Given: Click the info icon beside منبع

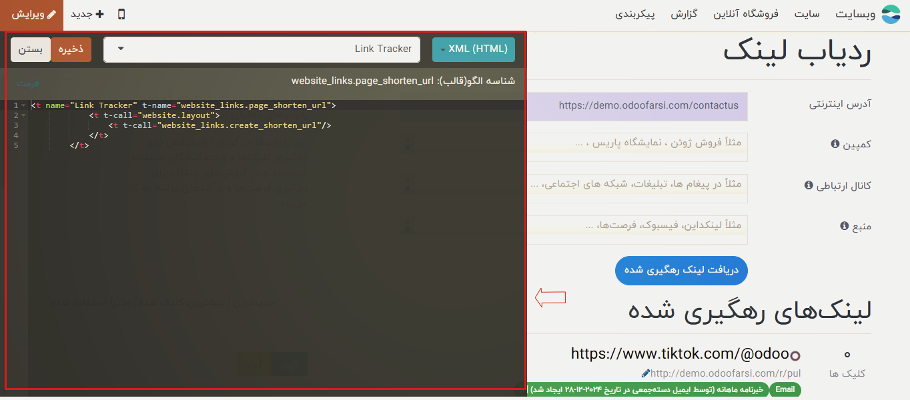Looking at the screenshot, I should tap(844, 226).
